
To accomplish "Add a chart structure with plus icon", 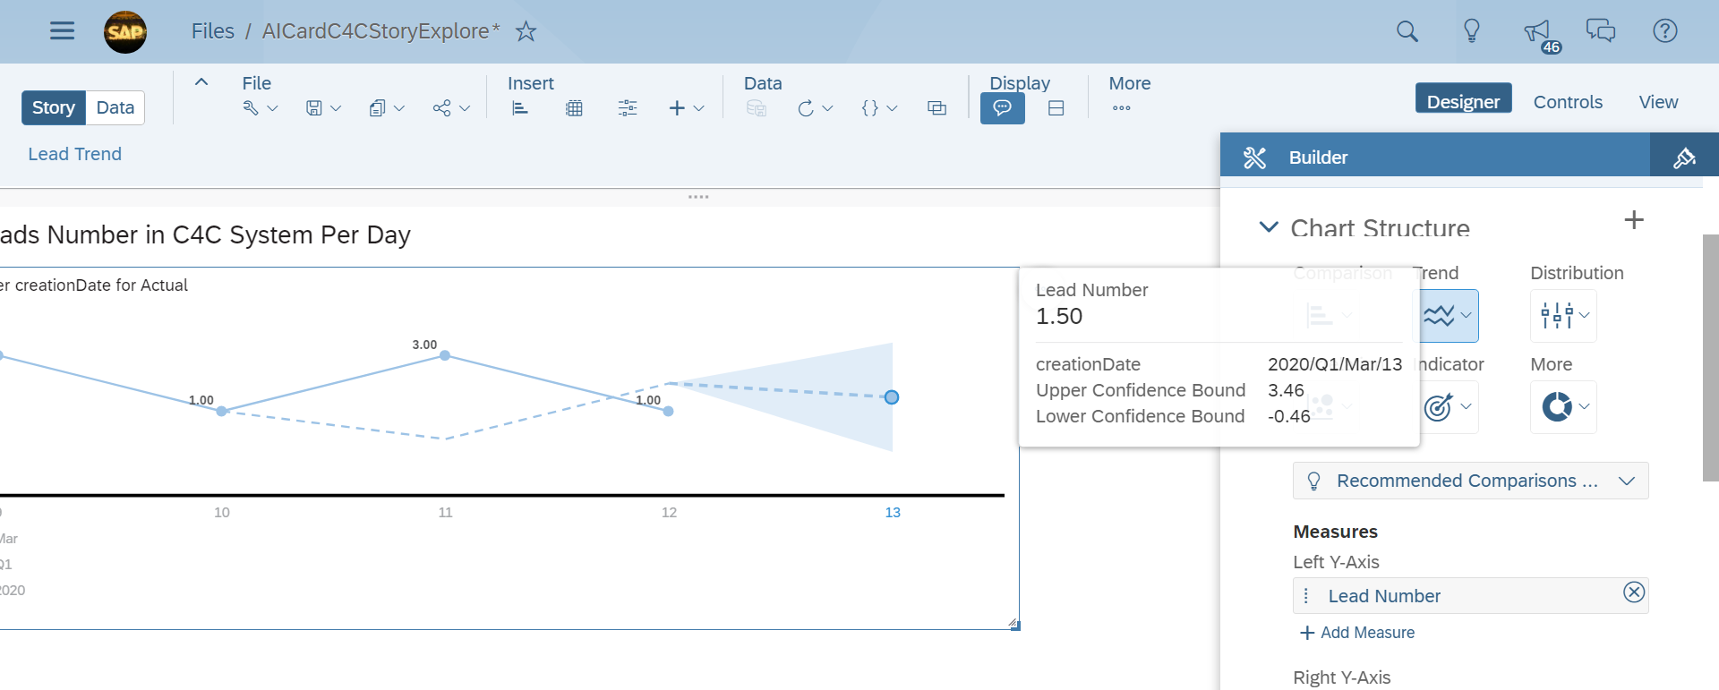I will 1634,220.
